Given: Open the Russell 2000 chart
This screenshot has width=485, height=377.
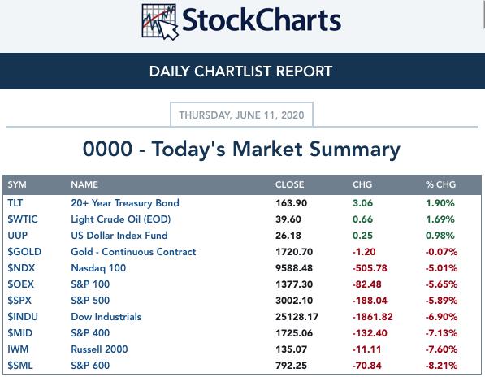Looking at the screenshot, I should [x=99, y=349].
